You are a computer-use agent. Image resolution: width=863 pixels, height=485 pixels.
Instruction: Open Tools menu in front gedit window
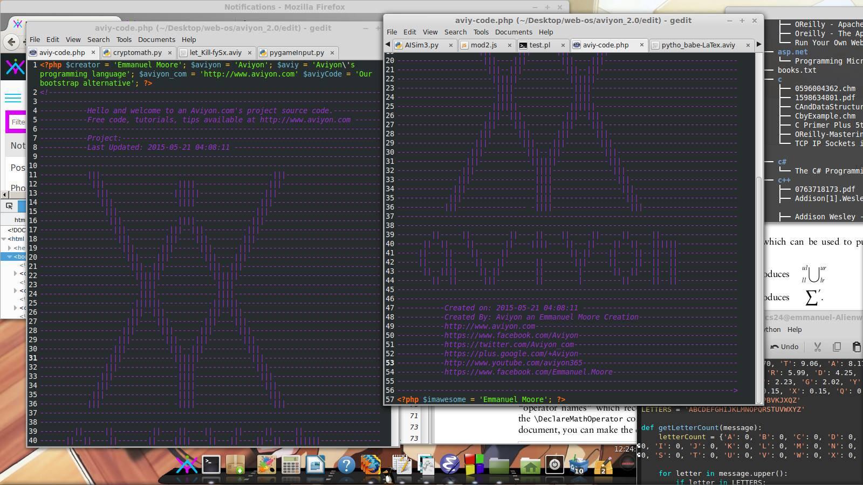[x=481, y=32]
